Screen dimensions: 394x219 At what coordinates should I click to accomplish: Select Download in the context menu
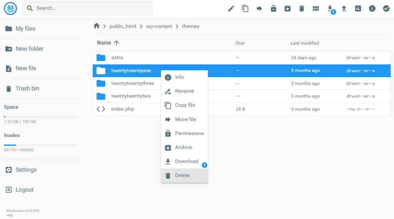pos(184,161)
